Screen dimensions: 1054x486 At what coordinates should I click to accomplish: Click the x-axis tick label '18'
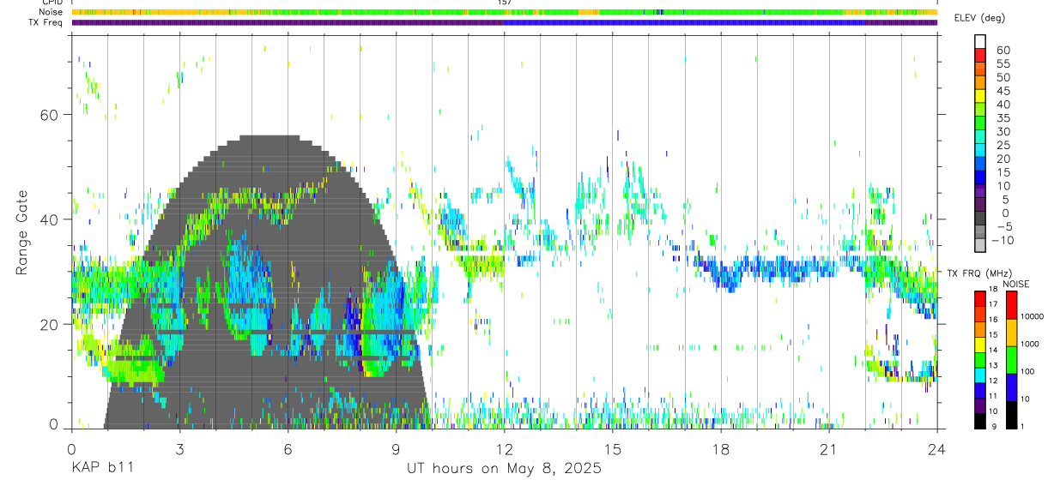click(x=720, y=449)
